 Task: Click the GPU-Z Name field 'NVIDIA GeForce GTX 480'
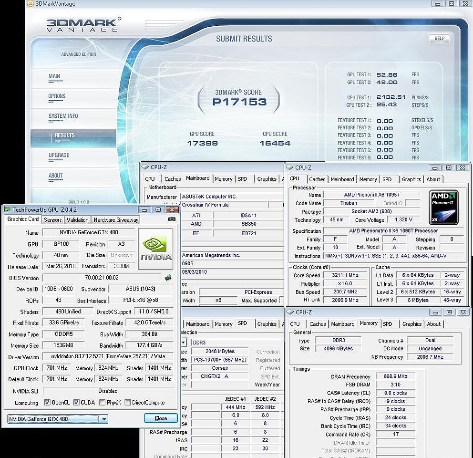pyautogui.click(x=89, y=232)
